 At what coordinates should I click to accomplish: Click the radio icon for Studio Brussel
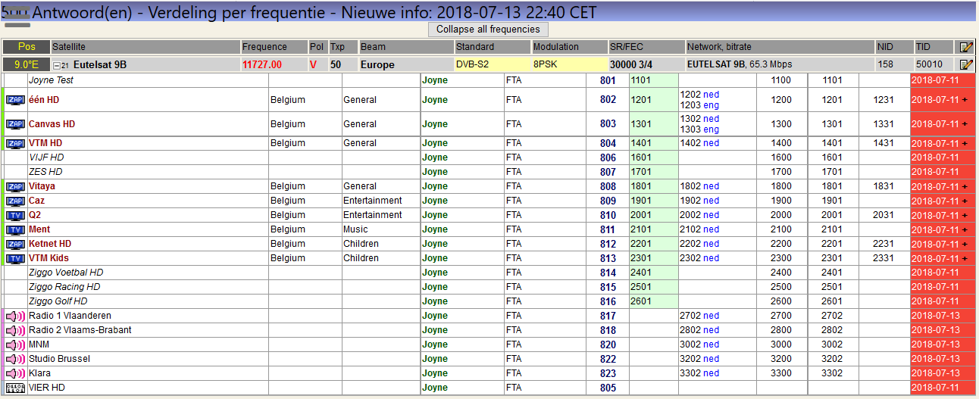(15, 359)
